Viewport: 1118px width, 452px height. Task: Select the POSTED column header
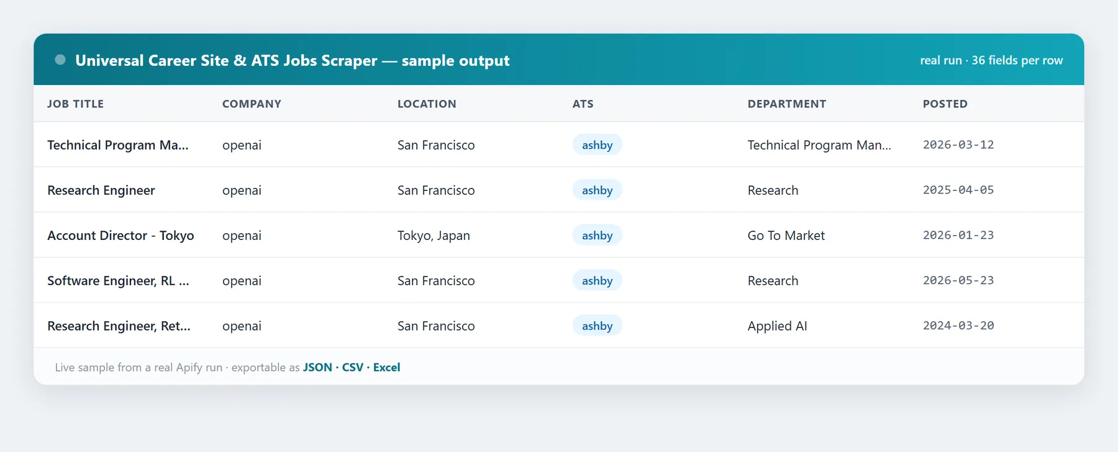click(945, 104)
